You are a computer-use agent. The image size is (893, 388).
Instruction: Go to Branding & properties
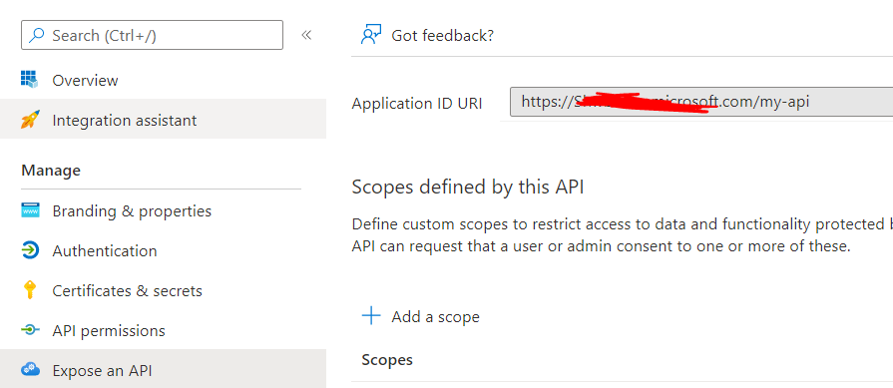click(x=132, y=211)
